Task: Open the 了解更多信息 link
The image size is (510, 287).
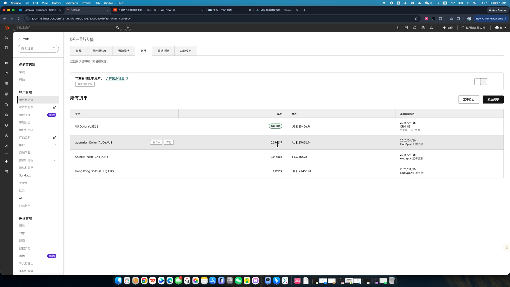Action: click(117, 78)
